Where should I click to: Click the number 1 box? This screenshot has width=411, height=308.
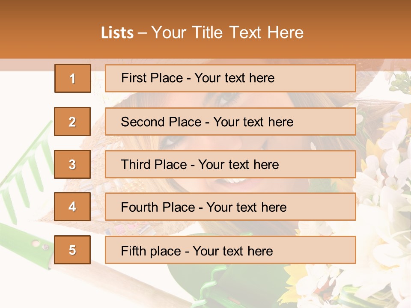pyautogui.click(x=73, y=78)
